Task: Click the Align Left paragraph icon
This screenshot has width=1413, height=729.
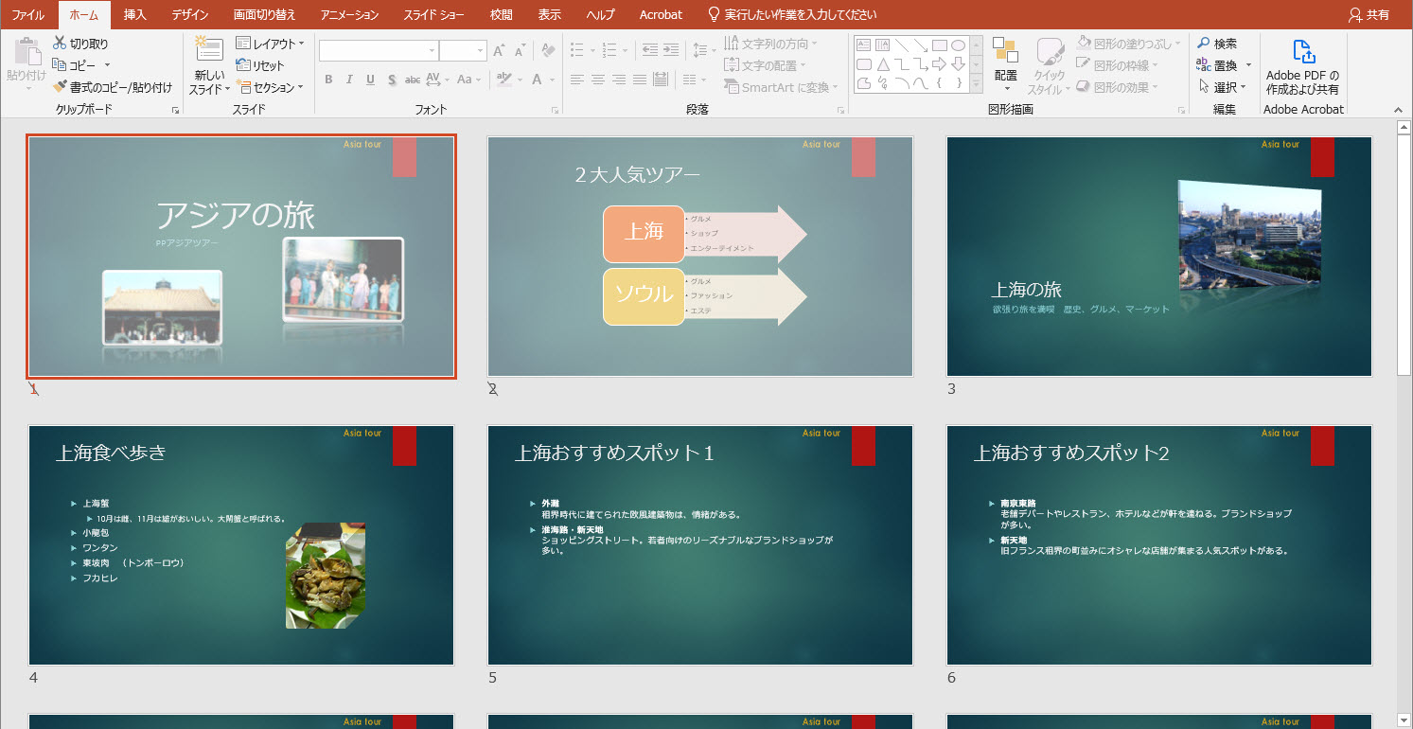Action: point(576,80)
